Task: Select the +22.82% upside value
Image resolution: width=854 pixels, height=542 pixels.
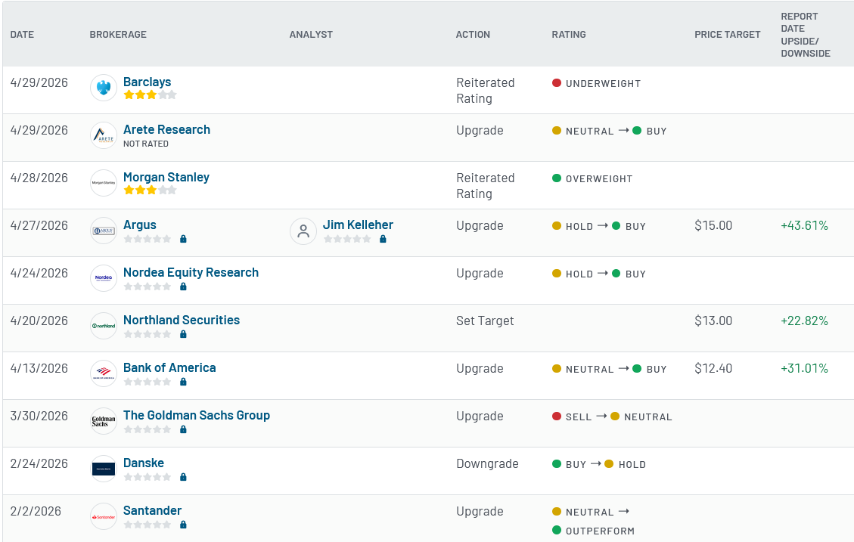Action: [804, 321]
